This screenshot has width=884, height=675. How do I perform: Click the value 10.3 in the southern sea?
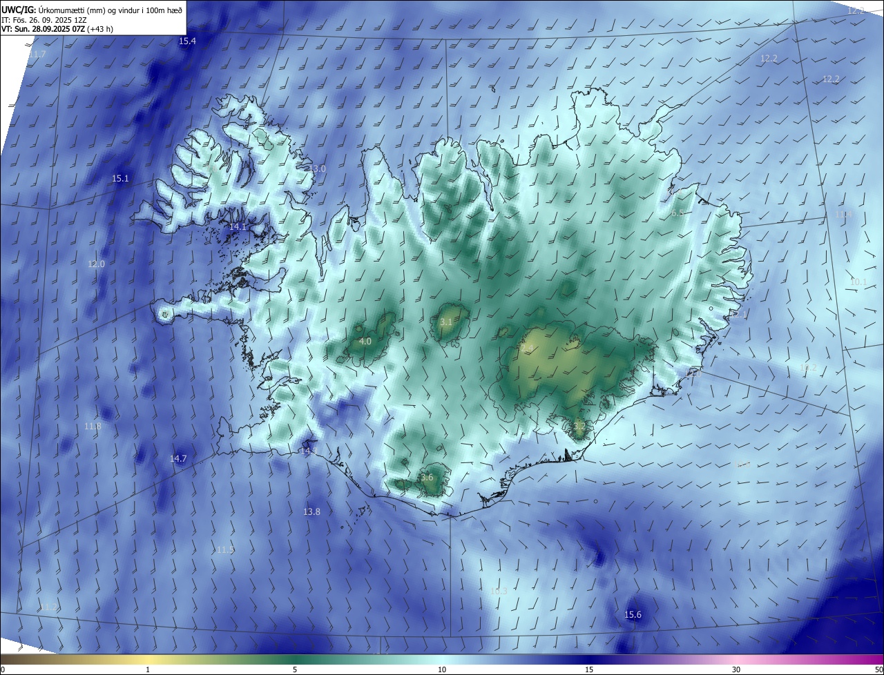[x=498, y=591]
